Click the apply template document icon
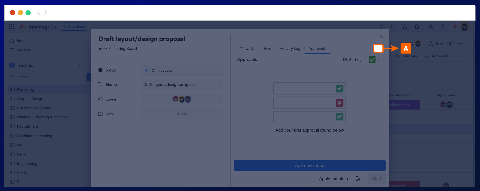 (358, 179)
